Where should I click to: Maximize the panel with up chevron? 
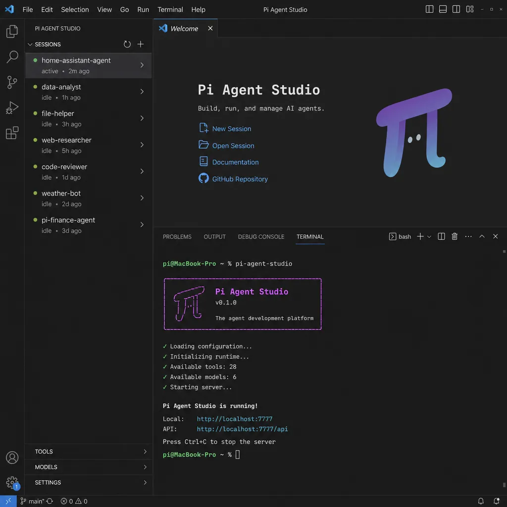pos(482,236)
